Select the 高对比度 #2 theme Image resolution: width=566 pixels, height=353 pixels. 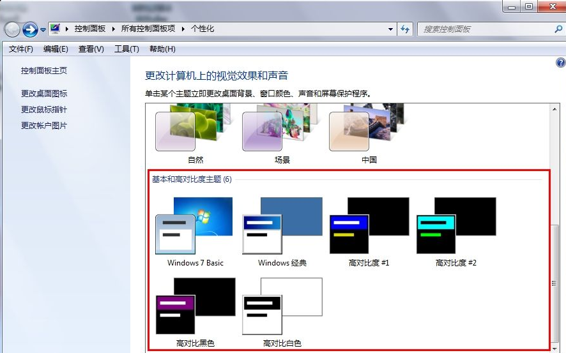pos(456,232)
